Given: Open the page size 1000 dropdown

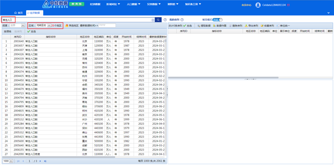Looking at the screenshot, I should click(11, 161).
